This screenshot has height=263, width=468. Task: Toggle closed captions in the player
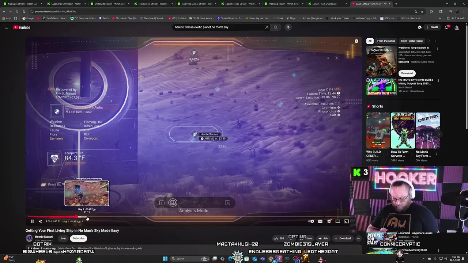click(320, 221)
